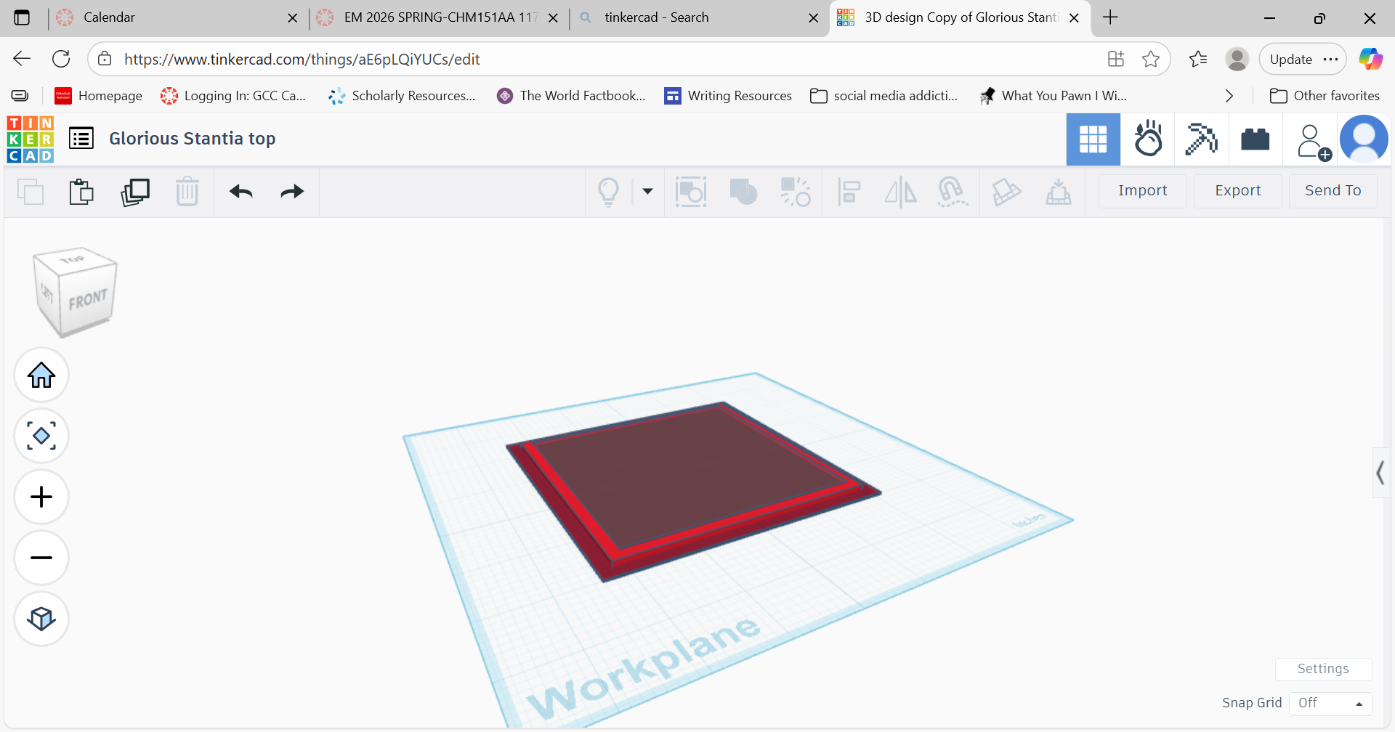Switch to Blocks pickaxe mode

pos(1201,139)
